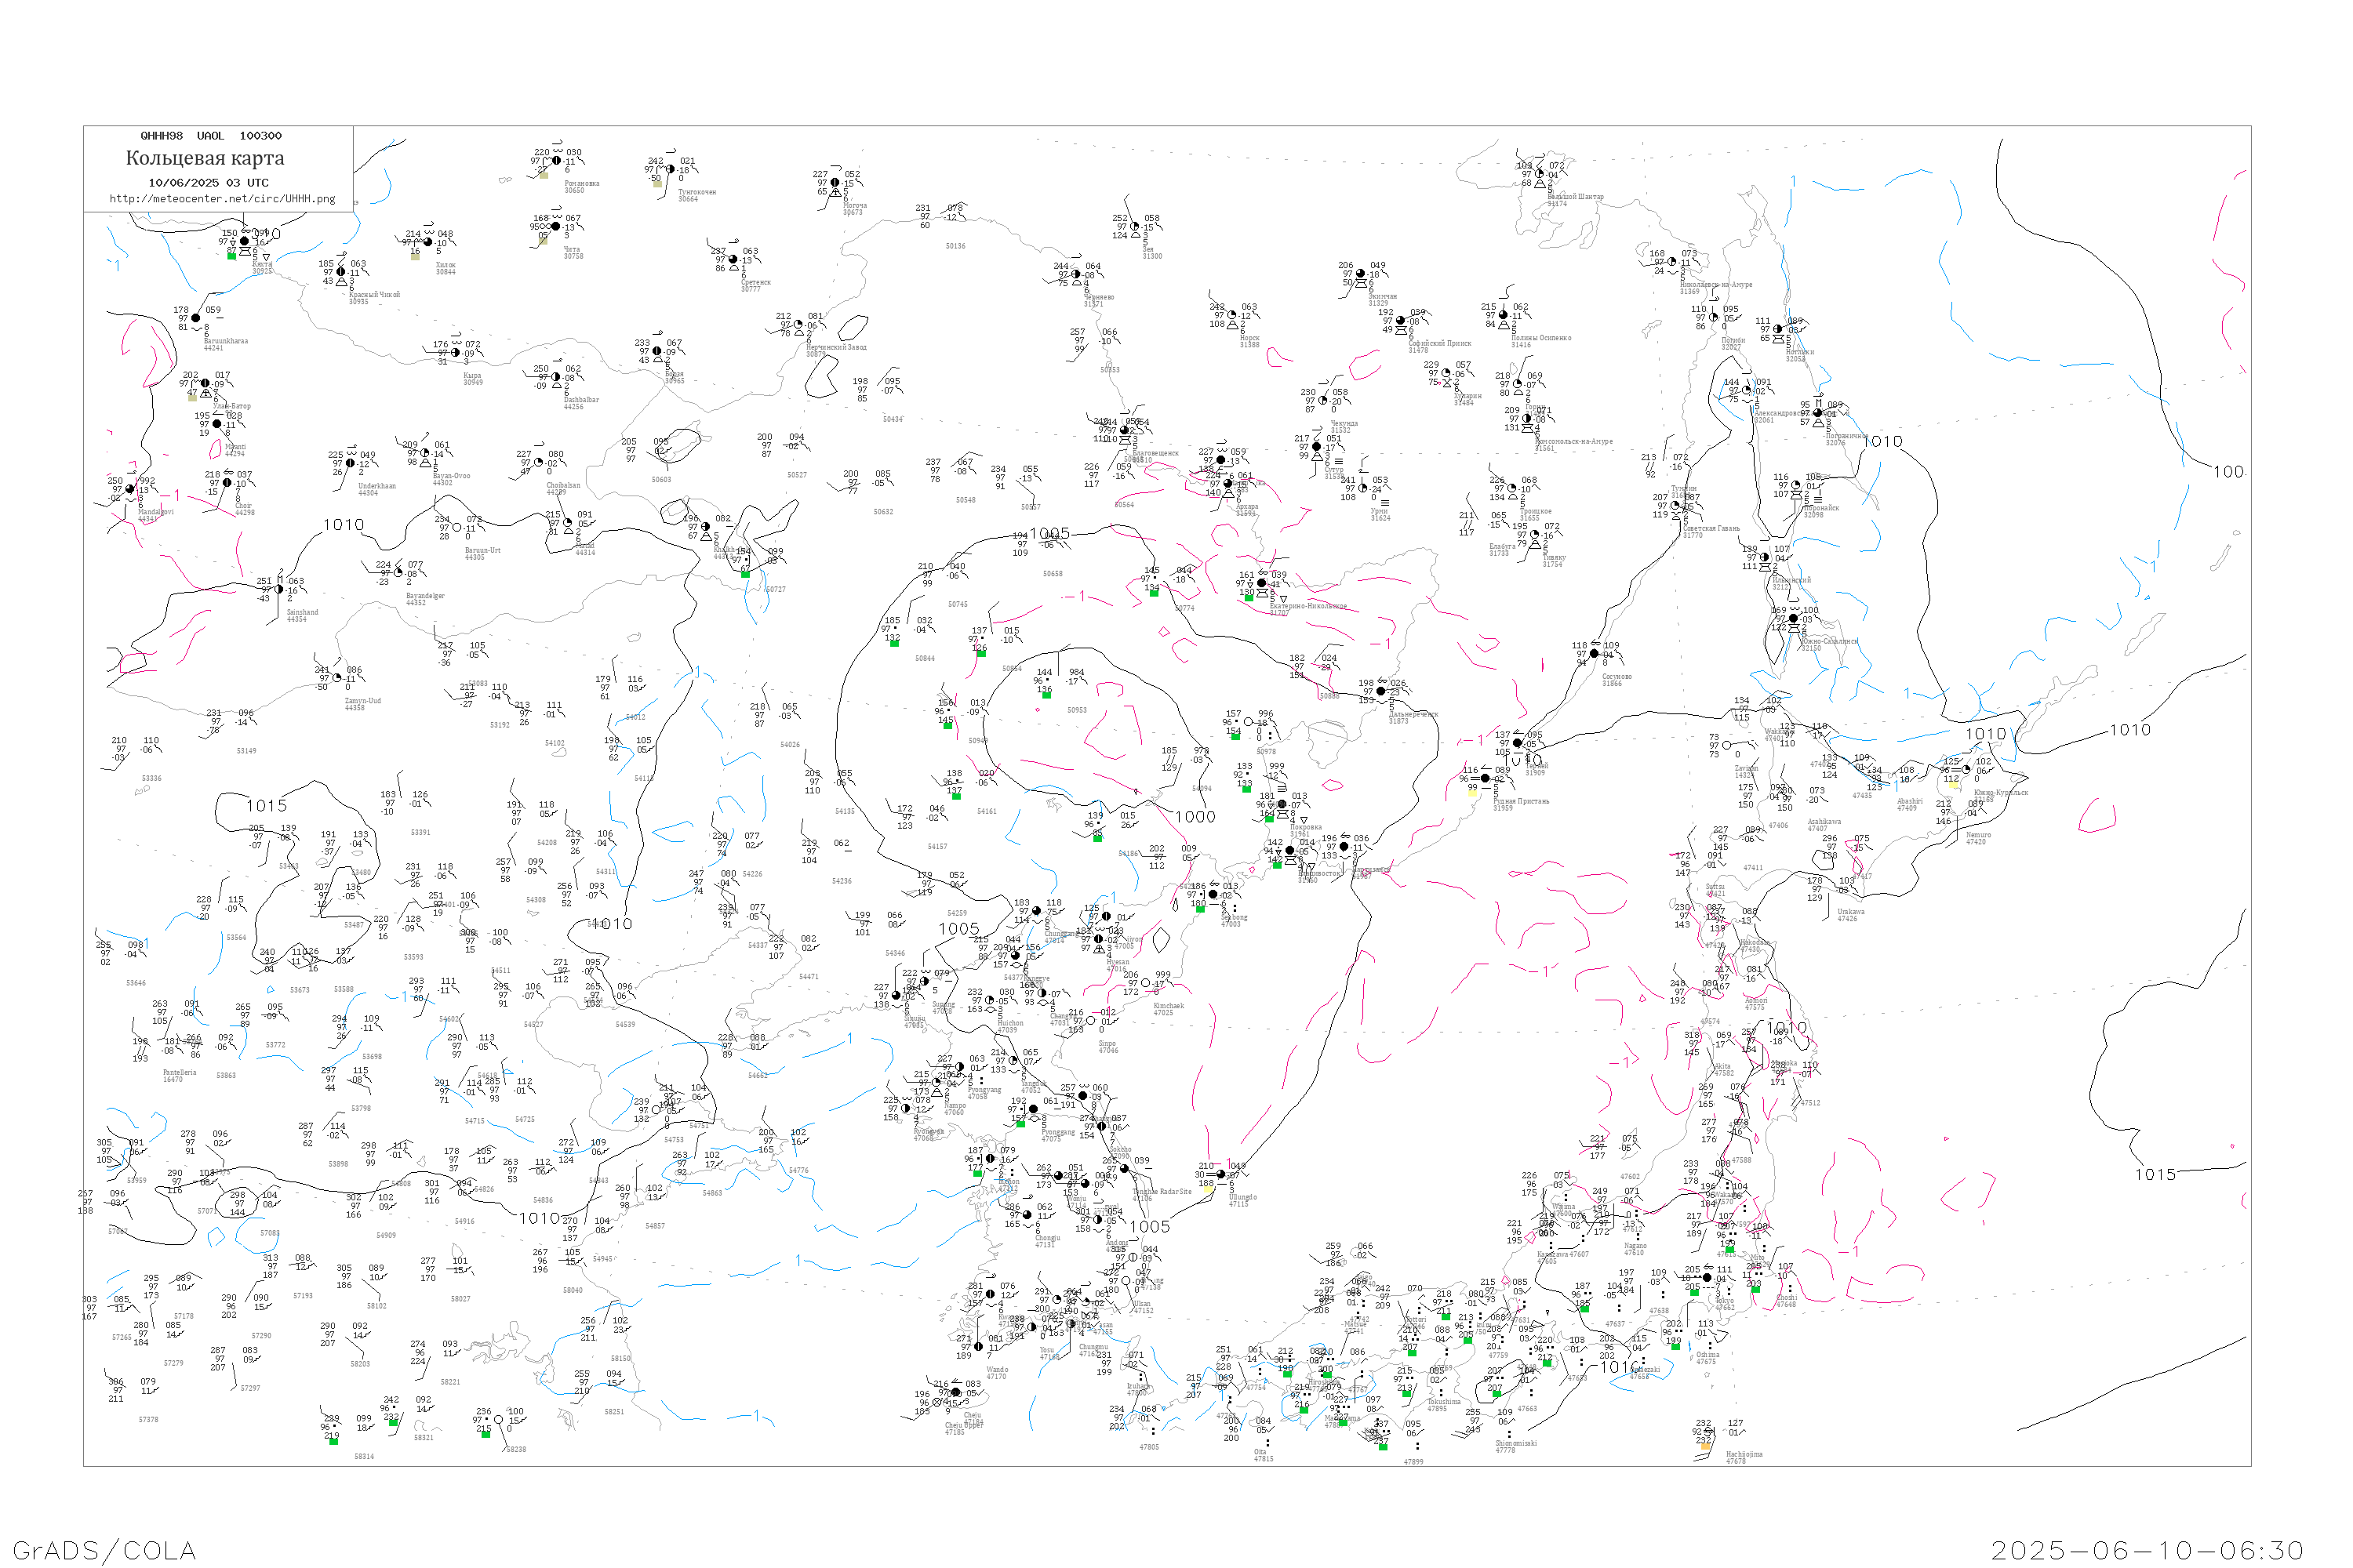
Task: Click the Кольцевая карта map title
Action: [x=205, y=158]
